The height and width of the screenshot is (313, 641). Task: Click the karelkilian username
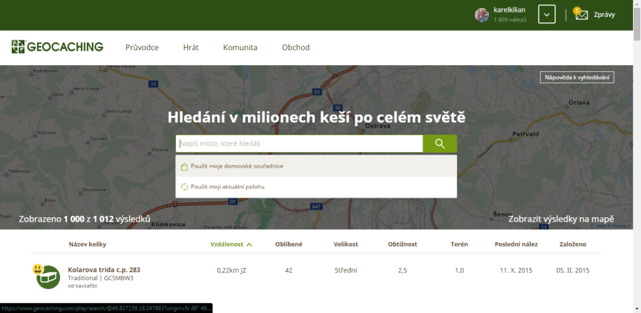click(510, 10)
